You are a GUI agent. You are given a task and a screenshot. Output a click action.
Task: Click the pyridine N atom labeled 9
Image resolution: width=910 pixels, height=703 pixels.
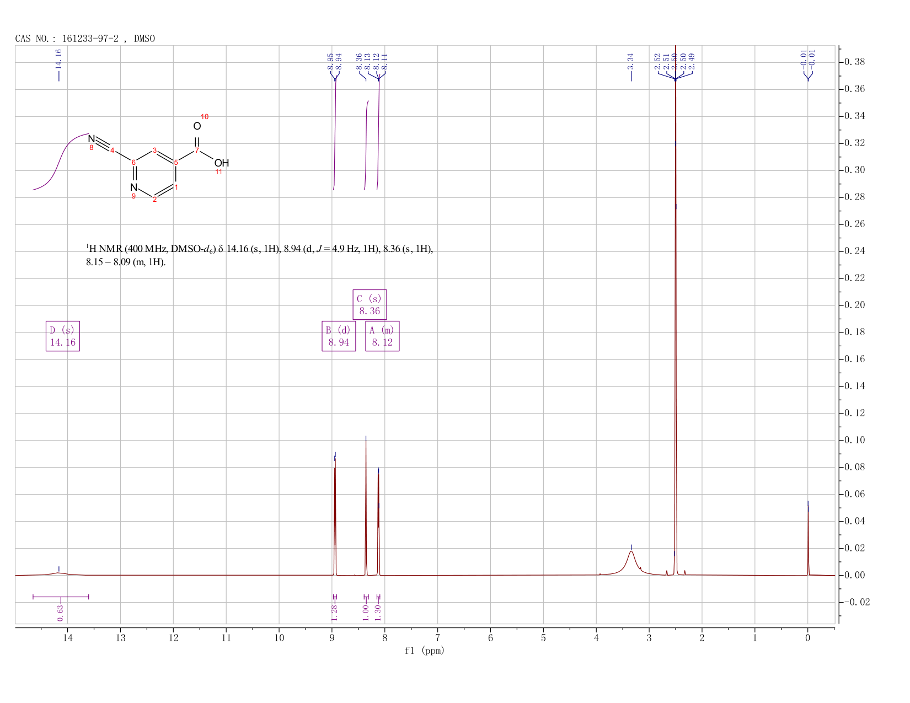[133, 187]
